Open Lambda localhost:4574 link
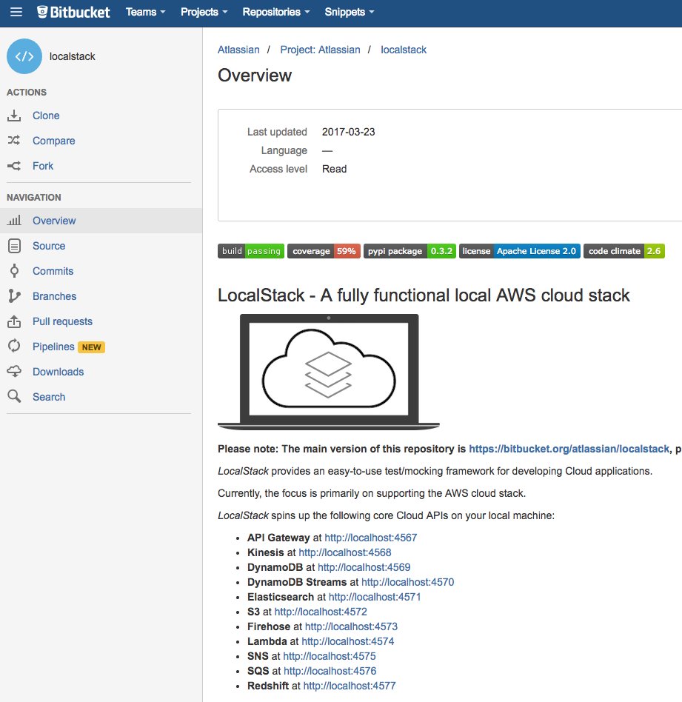682x702 pixels. 348,641
